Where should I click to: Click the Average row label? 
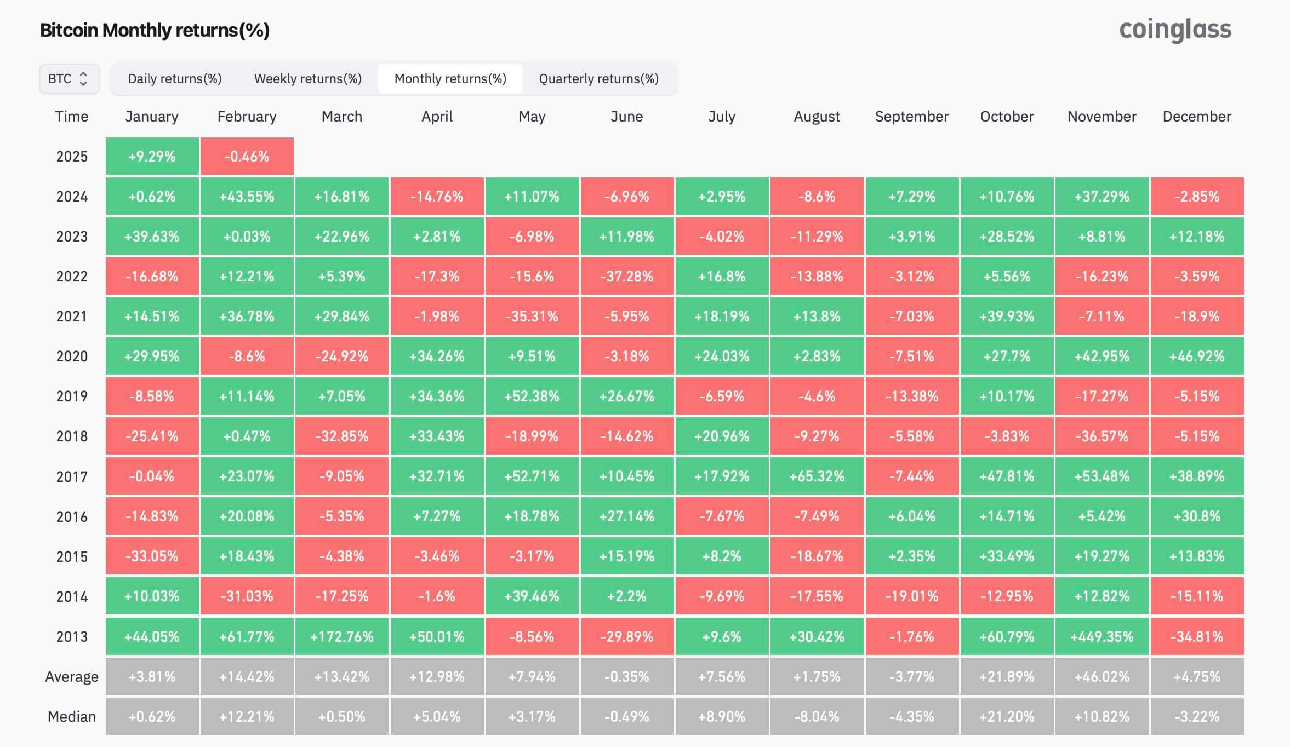(72, 677)
